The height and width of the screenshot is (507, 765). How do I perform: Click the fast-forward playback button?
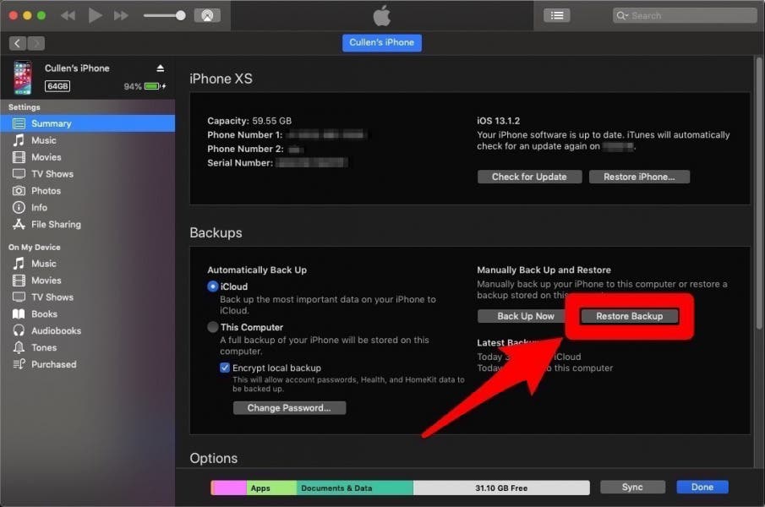click(x=121, y=15)
